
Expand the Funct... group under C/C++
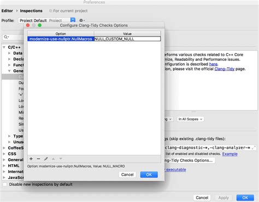(9, 65)
